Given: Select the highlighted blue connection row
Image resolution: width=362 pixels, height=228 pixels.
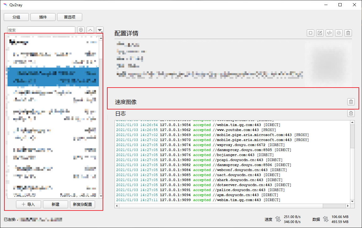Looking at the screenshot, I should pyautogui.click(x=53, y=77).
